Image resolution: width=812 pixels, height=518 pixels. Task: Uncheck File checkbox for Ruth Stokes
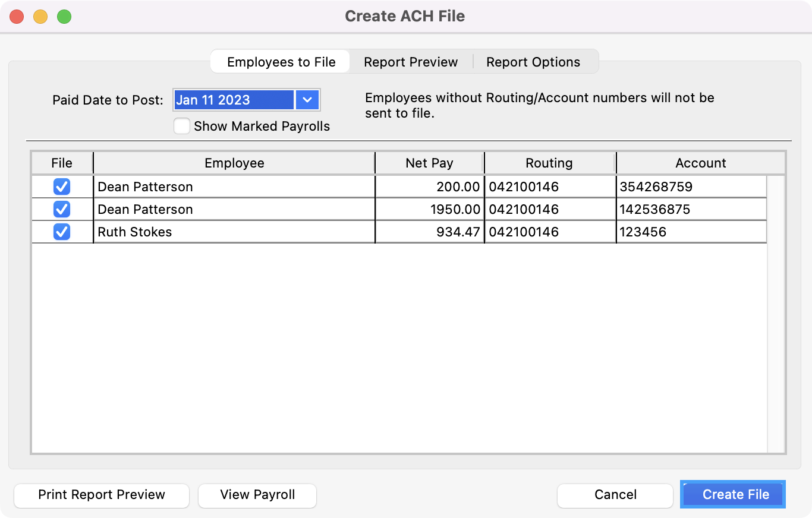(62, 232)
